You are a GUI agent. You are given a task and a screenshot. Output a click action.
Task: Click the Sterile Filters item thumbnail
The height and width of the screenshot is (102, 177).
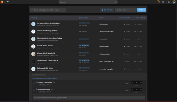tap(33, 24)
